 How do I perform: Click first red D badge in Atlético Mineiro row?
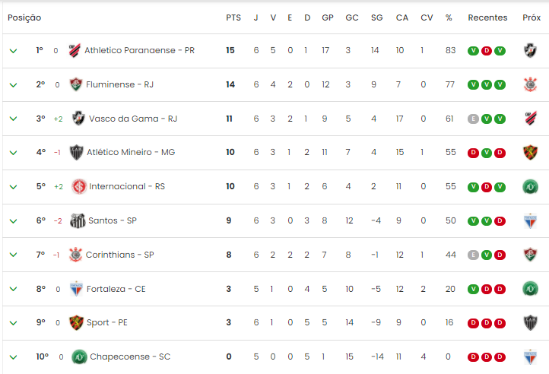[473, 153]
